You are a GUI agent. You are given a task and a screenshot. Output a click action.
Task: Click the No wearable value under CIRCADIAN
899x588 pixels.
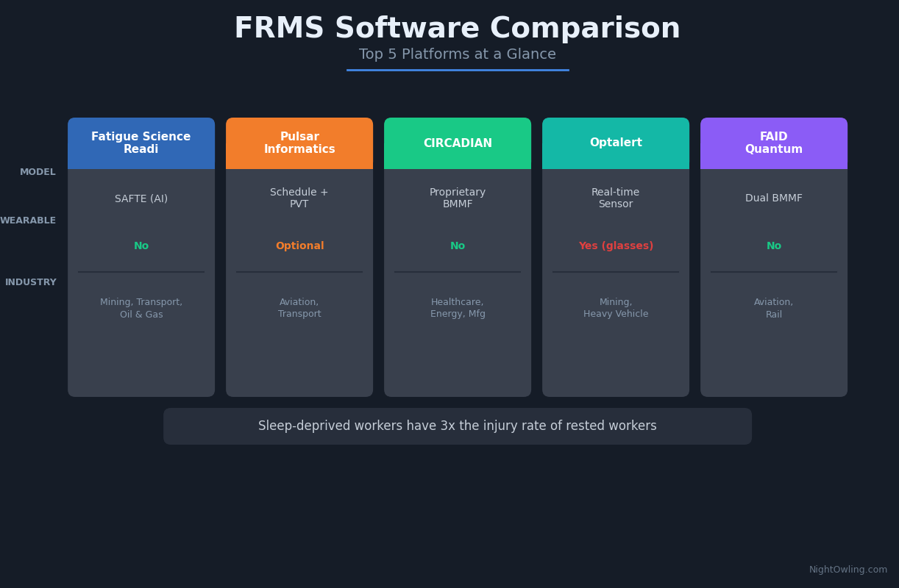458,246
